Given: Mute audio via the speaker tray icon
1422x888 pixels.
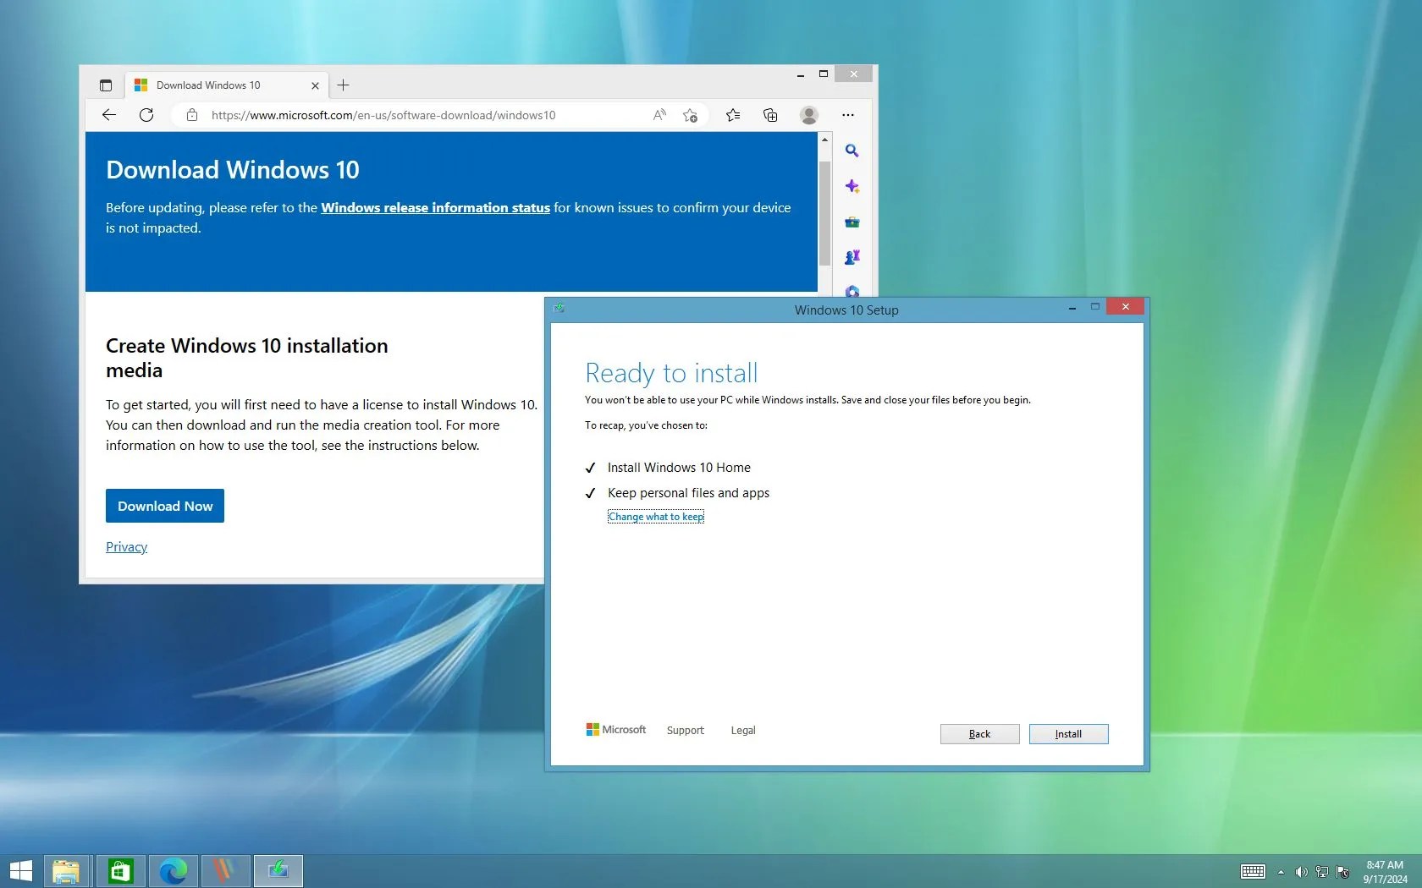Looking at the screenshot, I should click(1302, 872).
